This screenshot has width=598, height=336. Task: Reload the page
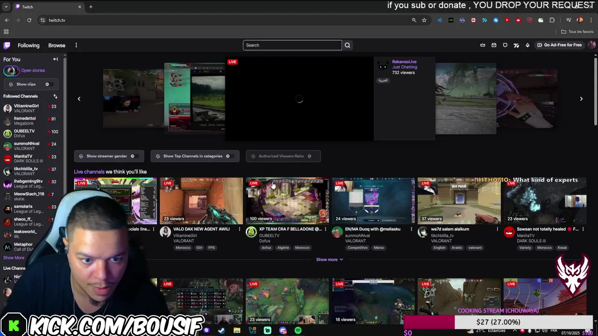click(29, 20)
